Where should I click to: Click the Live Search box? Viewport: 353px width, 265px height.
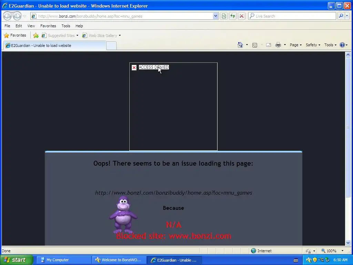coord(292,16)
